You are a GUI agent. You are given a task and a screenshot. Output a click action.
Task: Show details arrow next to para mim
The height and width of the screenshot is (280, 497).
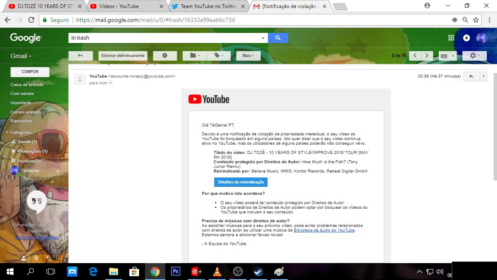(x=111, y=83)
